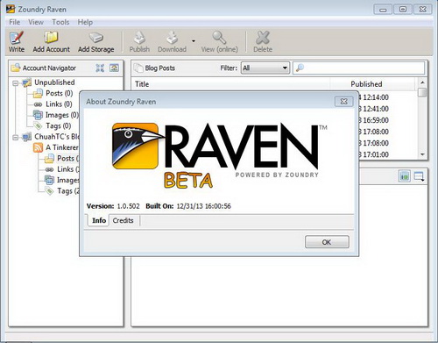Open the File menu
The image size is (438, 343).
[x=15, y=22]
